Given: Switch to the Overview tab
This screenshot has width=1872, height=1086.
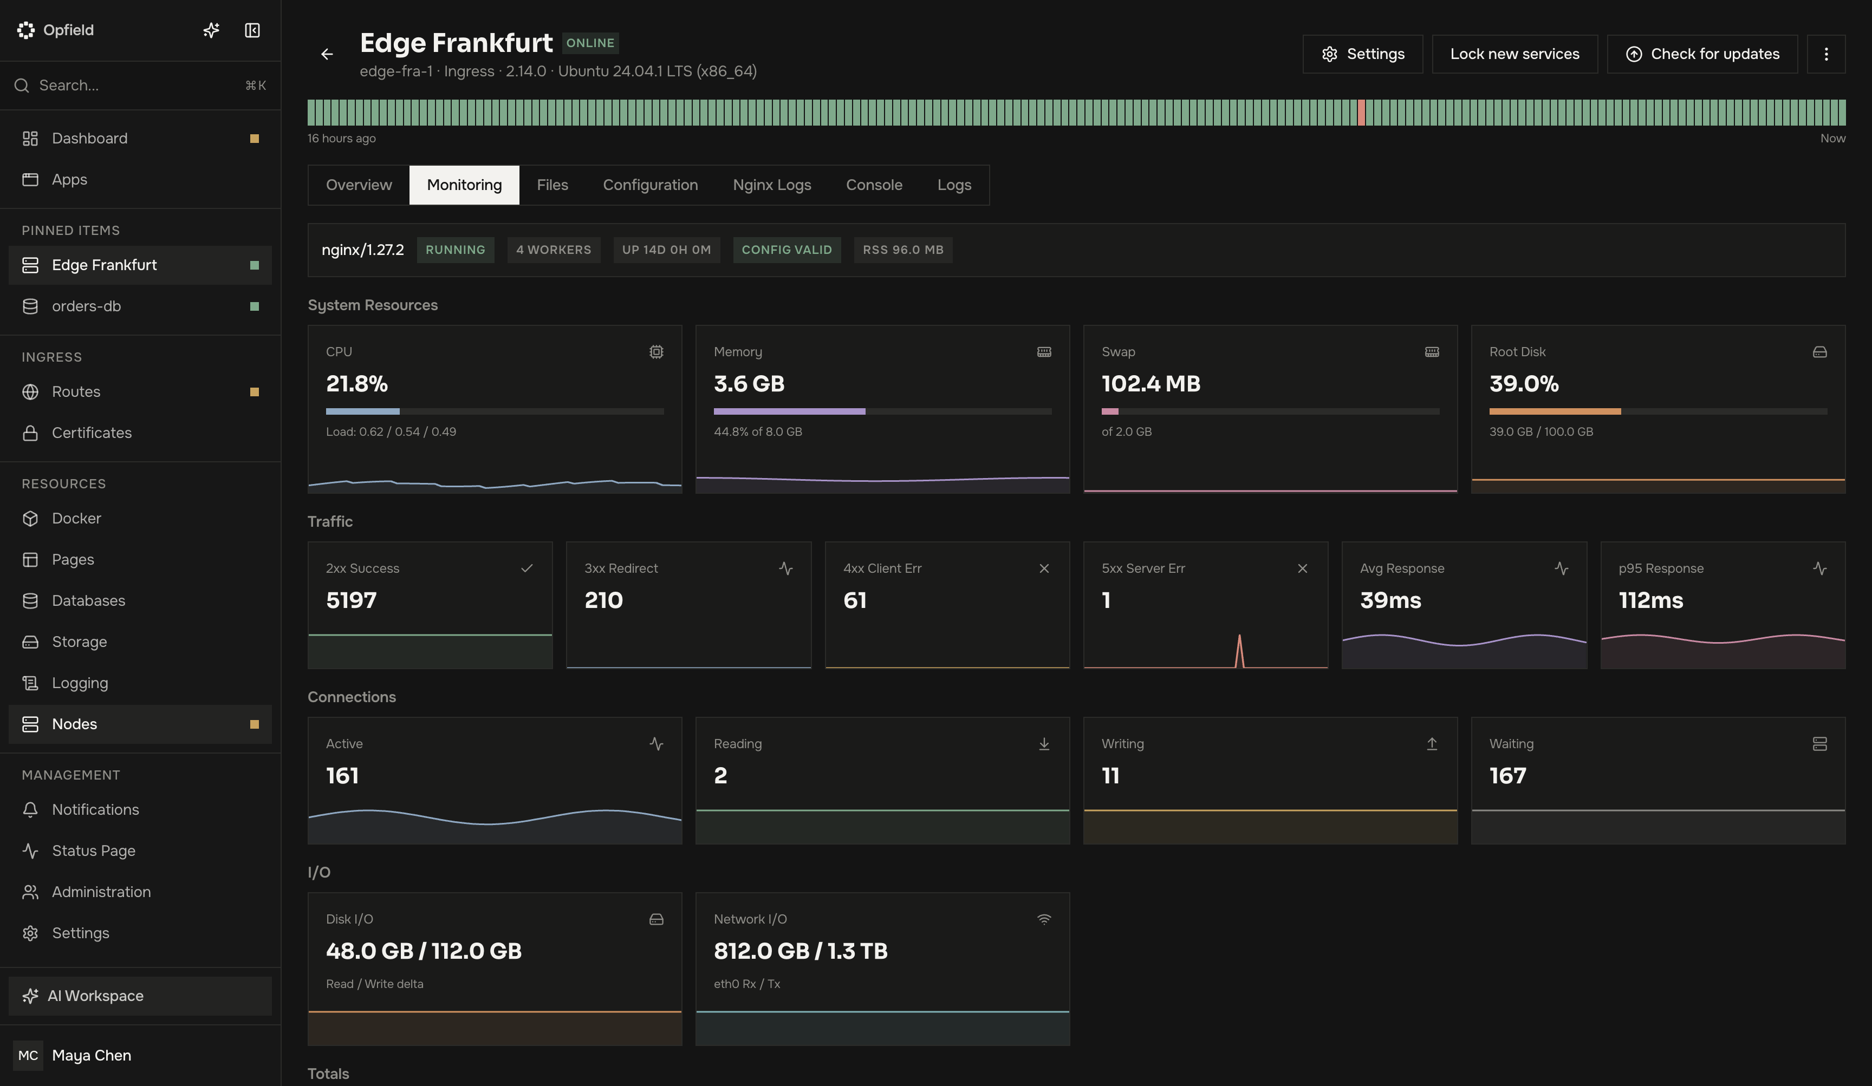Looking at the screenshot, I should pos(359,185).
